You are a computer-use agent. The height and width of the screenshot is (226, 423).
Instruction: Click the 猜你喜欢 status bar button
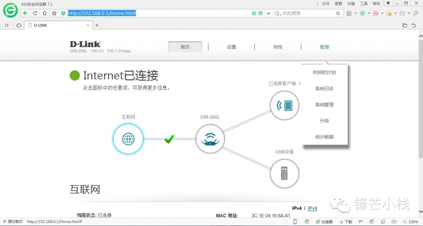(13, 222)
